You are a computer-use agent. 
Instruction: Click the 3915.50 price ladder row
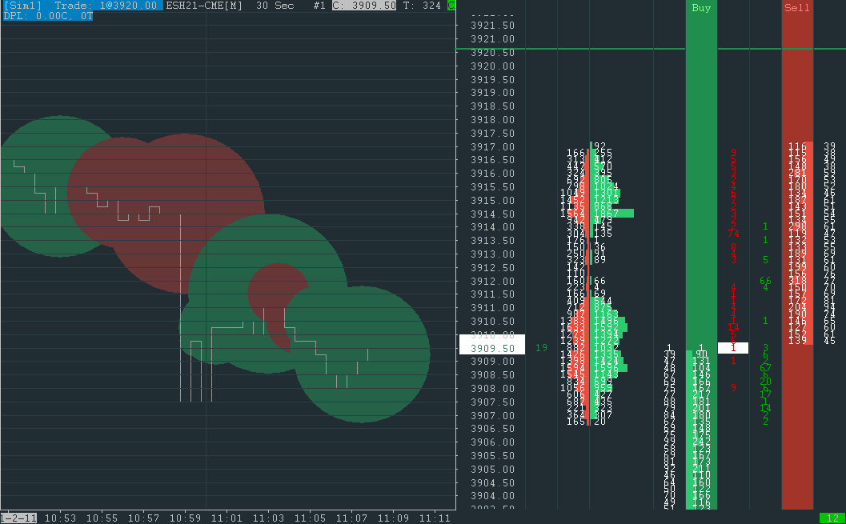pos(492,186)
